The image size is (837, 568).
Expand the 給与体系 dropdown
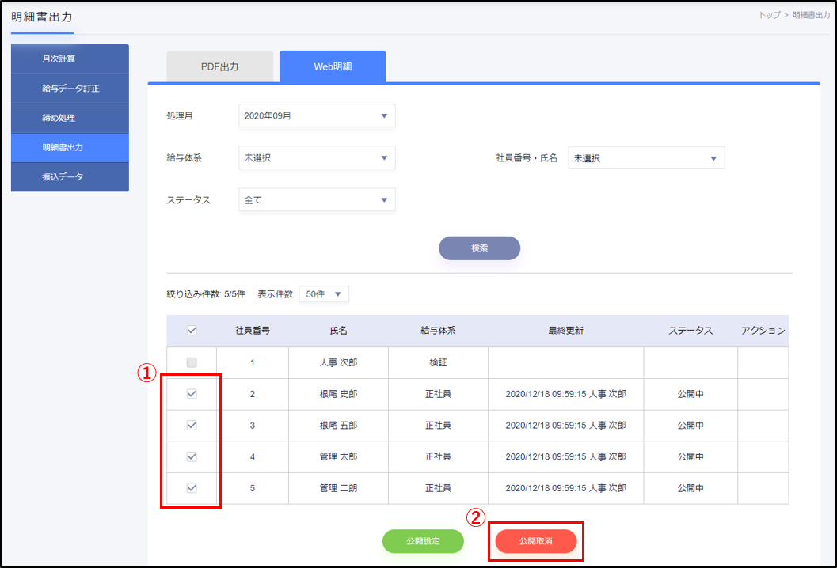(x=316, y=157)
